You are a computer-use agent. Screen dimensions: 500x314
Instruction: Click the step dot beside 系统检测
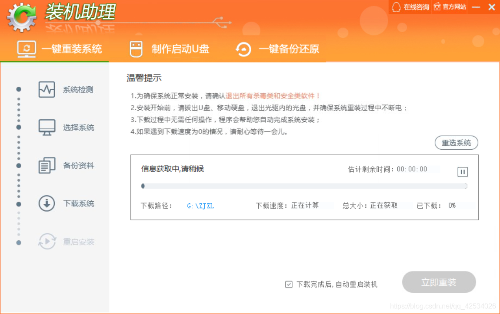[x=19, y=89]
